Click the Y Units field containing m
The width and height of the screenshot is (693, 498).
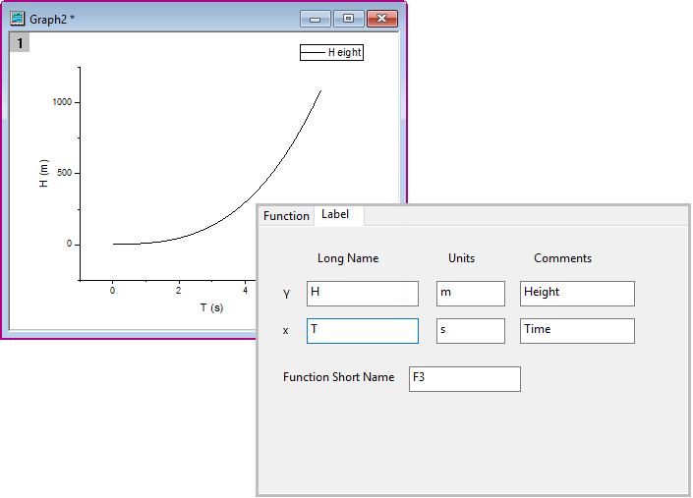point(470,294)
